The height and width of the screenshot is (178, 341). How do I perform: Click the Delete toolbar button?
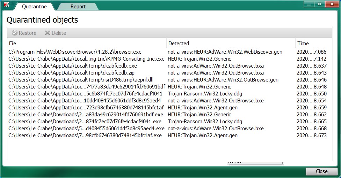[x=56, y=33]
